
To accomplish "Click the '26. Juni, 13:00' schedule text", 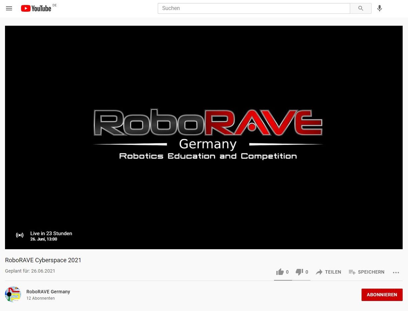I will pyautogui.click(x=43, y=239).
